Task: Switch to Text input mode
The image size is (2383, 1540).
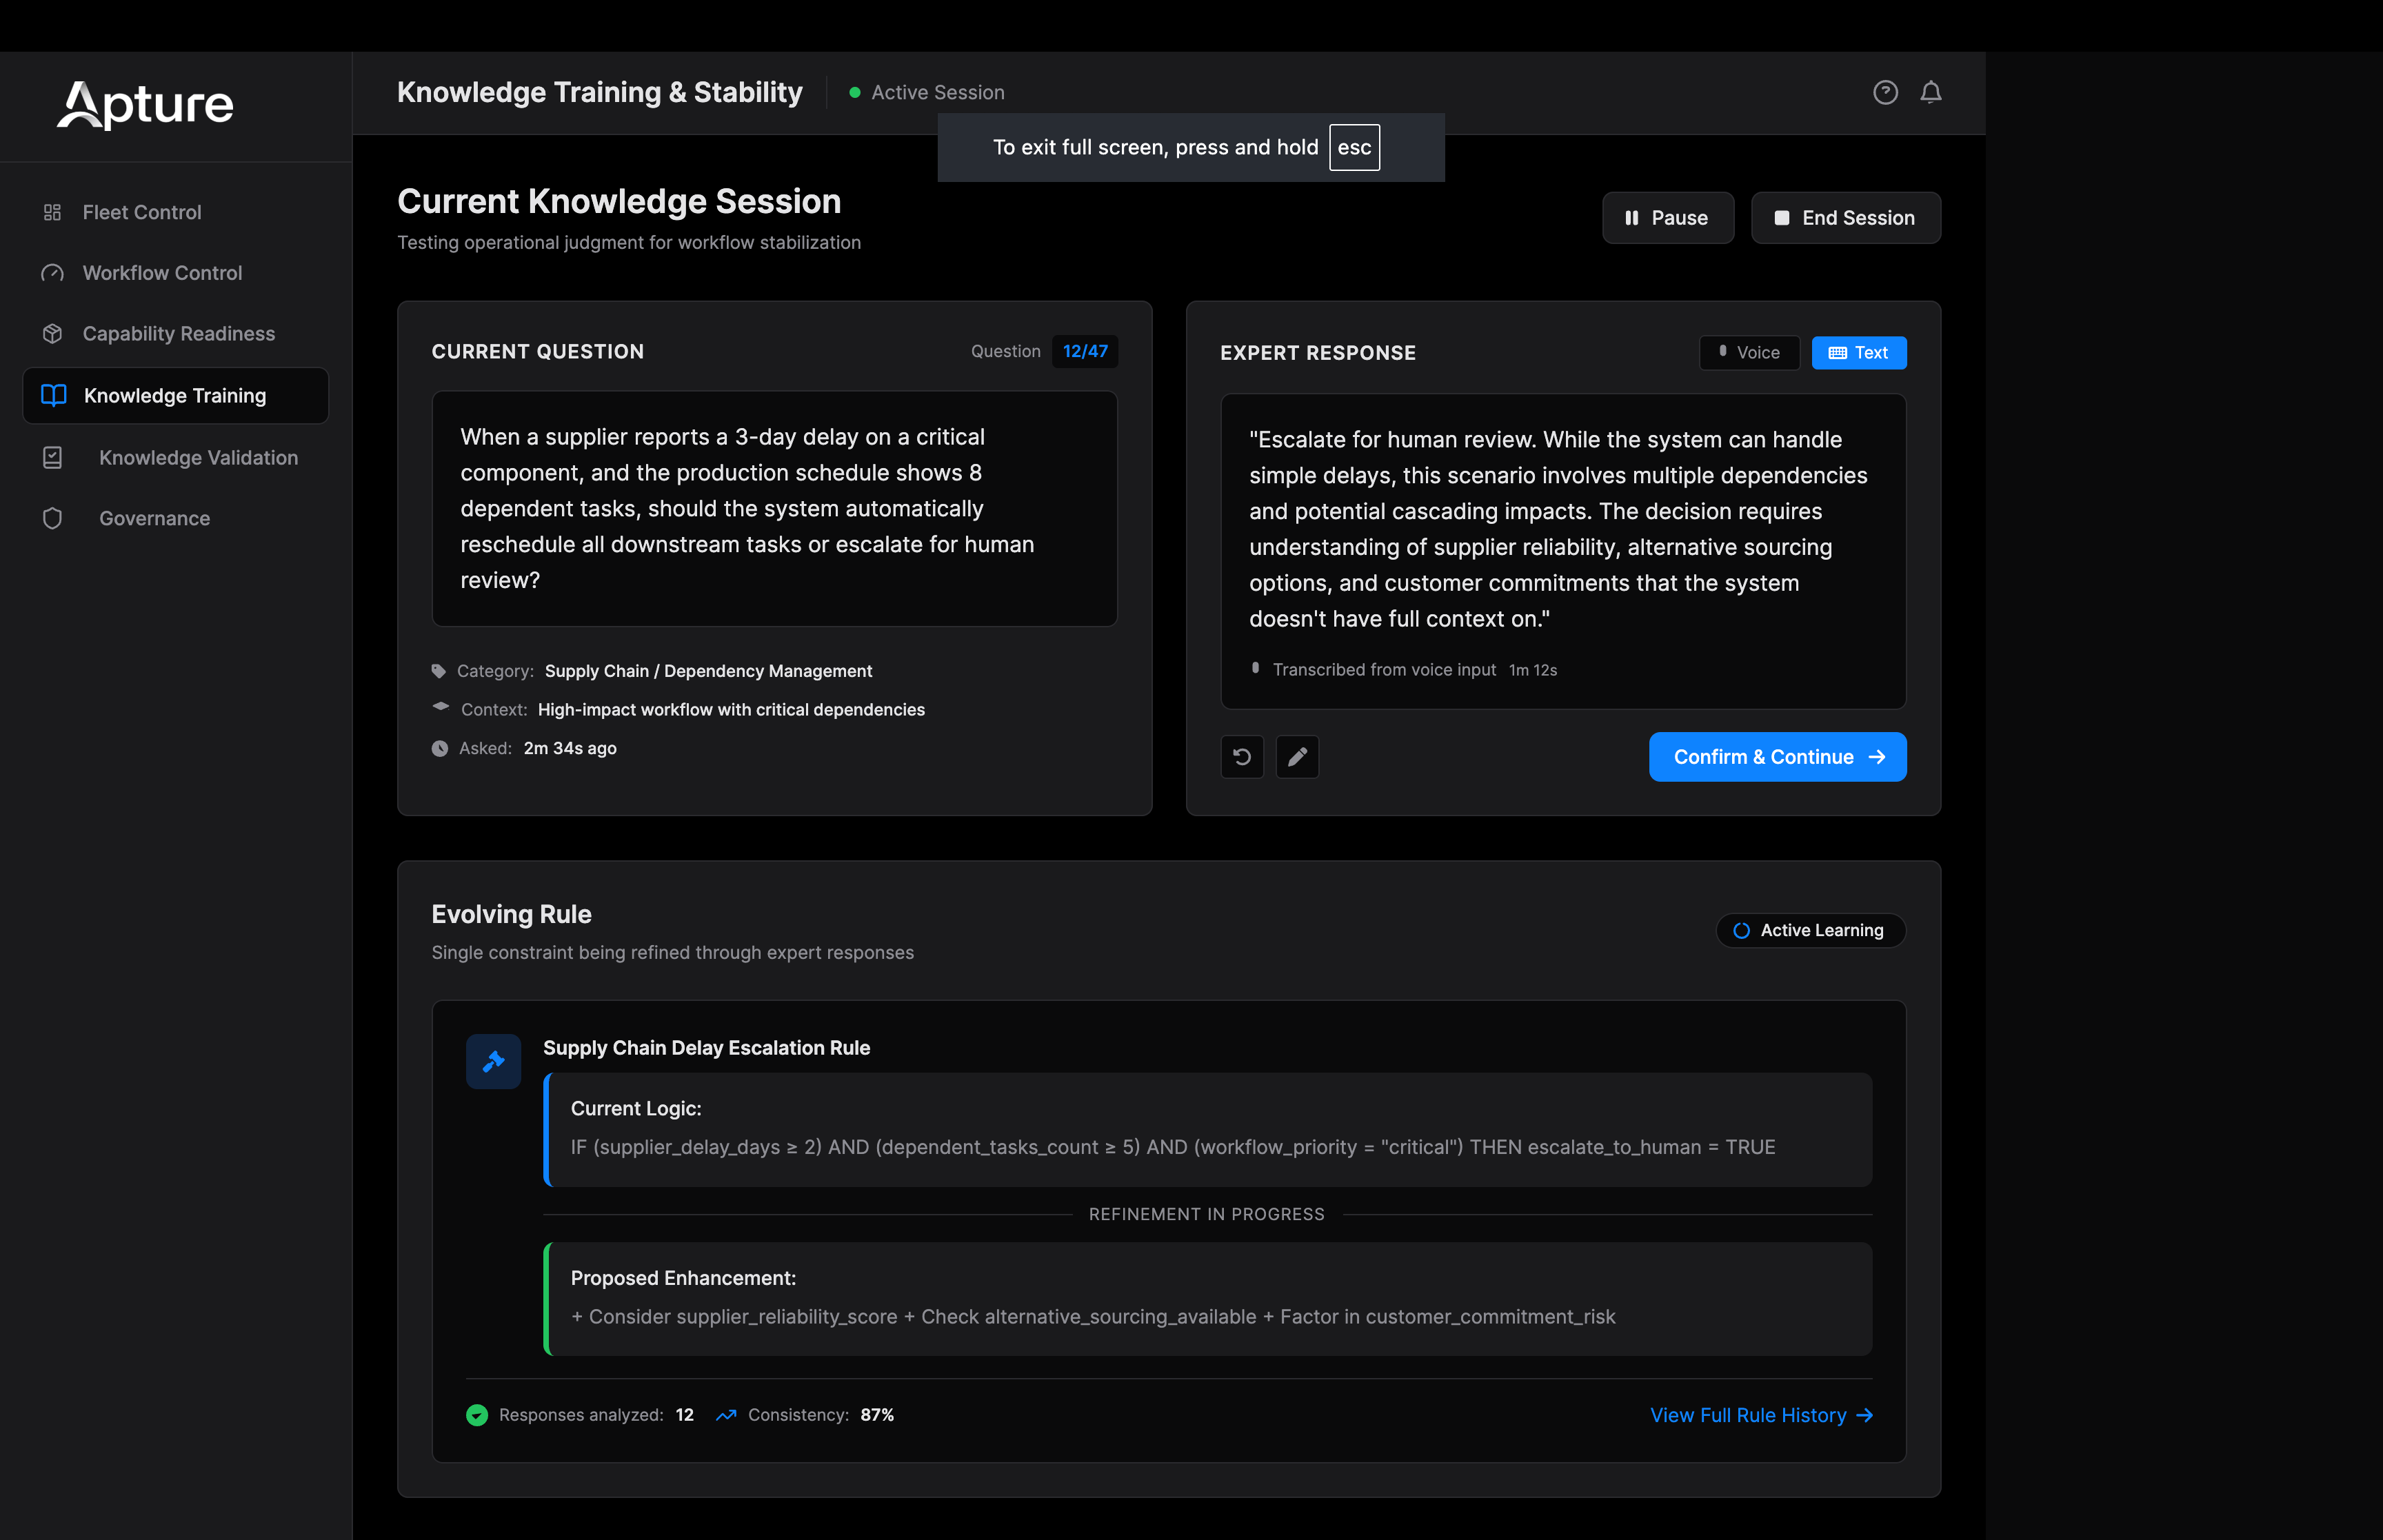Action: click(1858, 352)
